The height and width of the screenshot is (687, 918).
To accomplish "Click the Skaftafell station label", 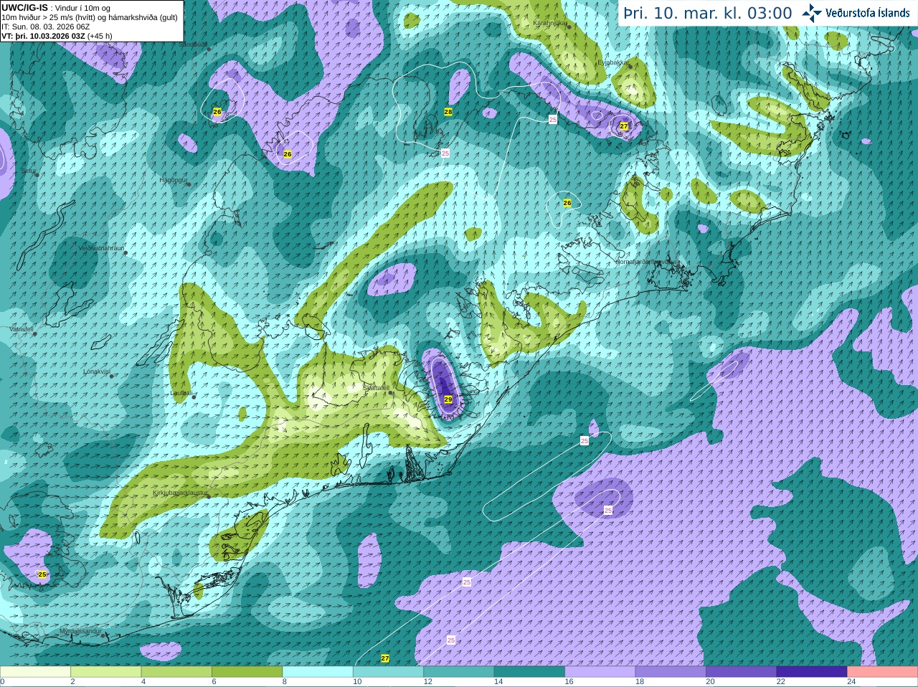I will [377, 388].
